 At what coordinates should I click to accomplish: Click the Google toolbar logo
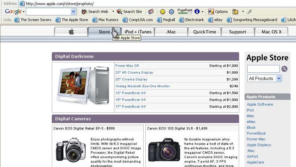[13, 12]
